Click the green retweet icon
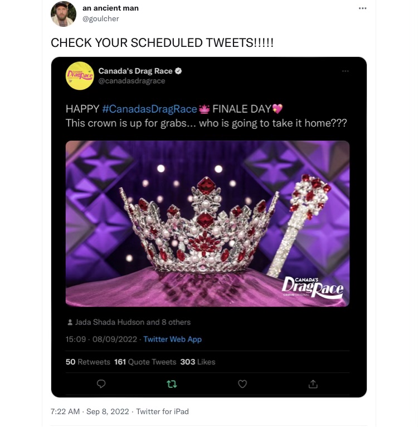The image size is (418, 427). 172,384
